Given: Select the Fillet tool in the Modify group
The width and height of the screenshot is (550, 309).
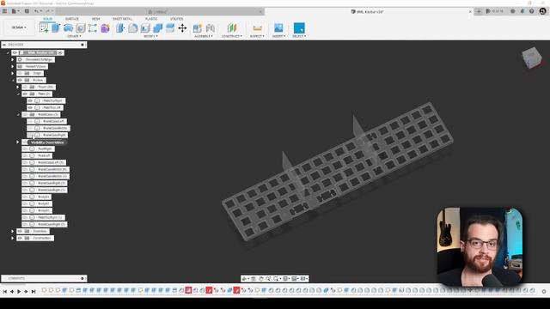Looking at the screenshot, I should [133, 28].
